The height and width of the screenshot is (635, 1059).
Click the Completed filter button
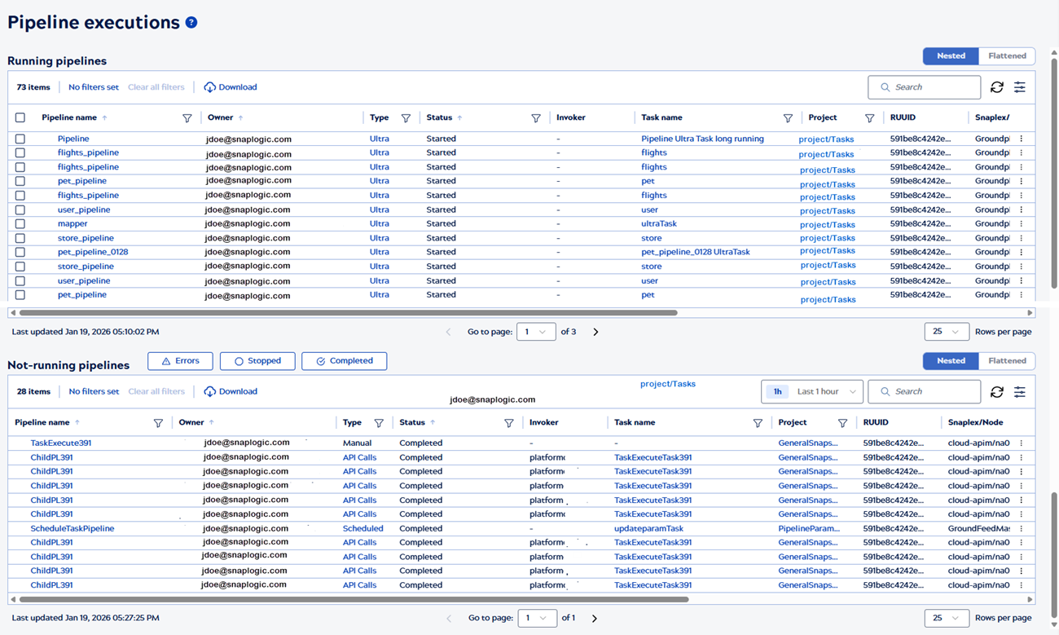click(344, 360)
